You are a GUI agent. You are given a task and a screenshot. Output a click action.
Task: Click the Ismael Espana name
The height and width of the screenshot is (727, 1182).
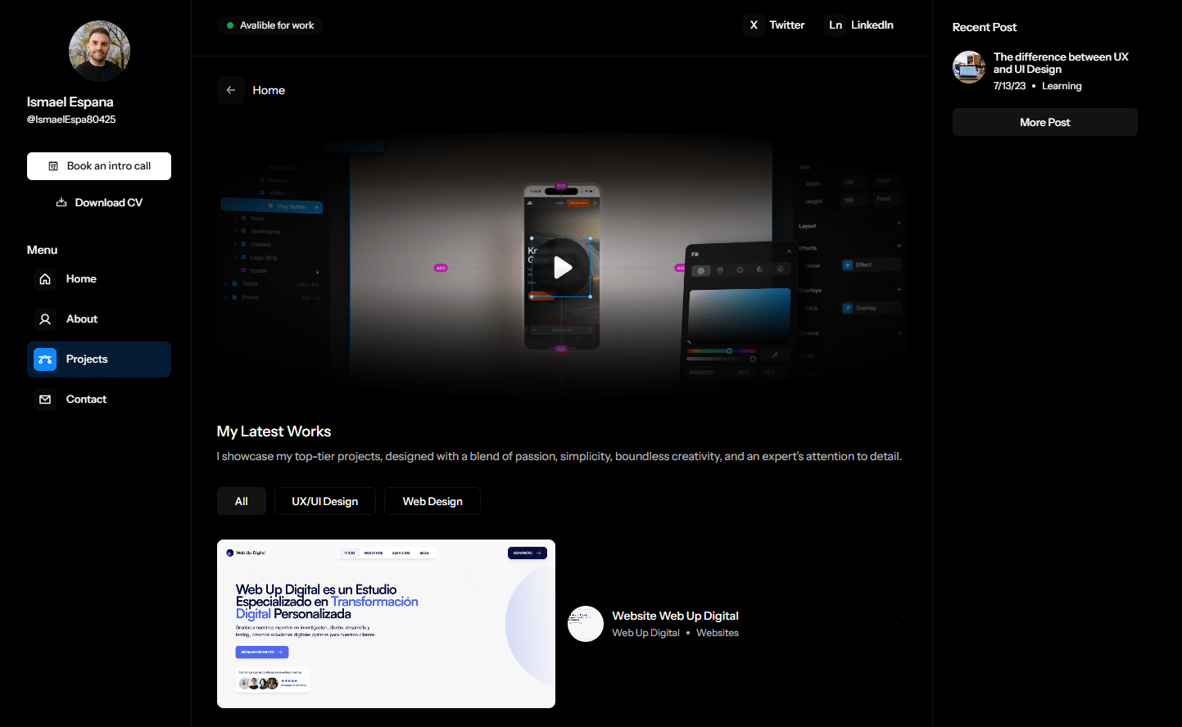[x=70, y=102]
